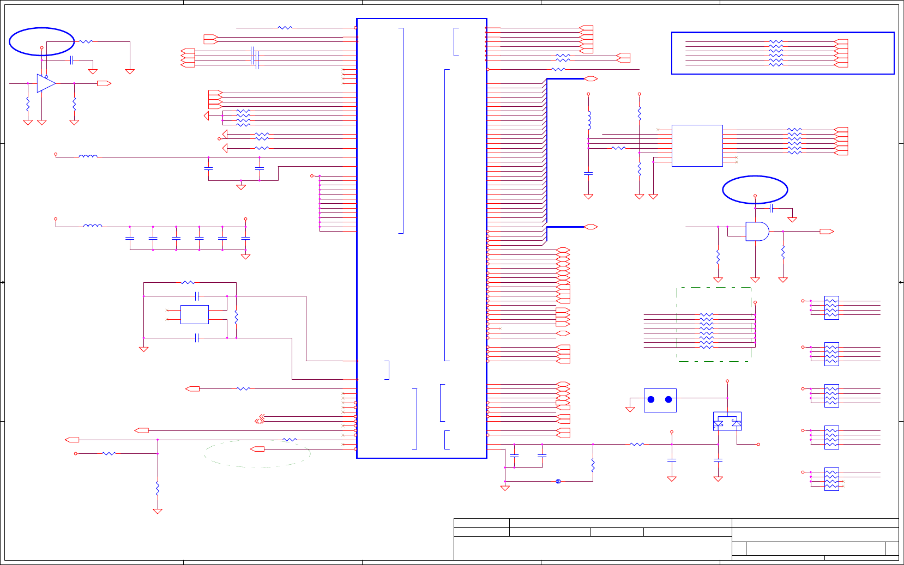Select the feedback resistor above the buffer amplifier
Screen dimensions: 904x565
[86, 41]
